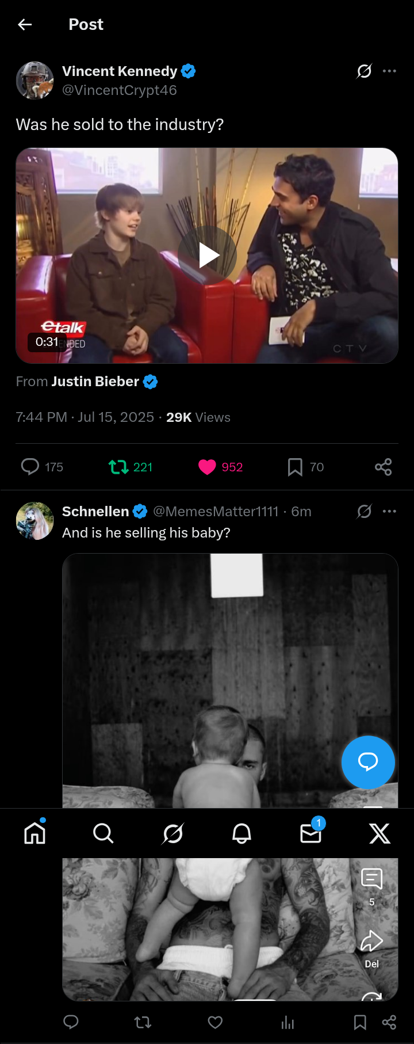The image size is (414, 1044).
Task: Tap the Grok icon on Vincent's post
Action: pos(364,71)
